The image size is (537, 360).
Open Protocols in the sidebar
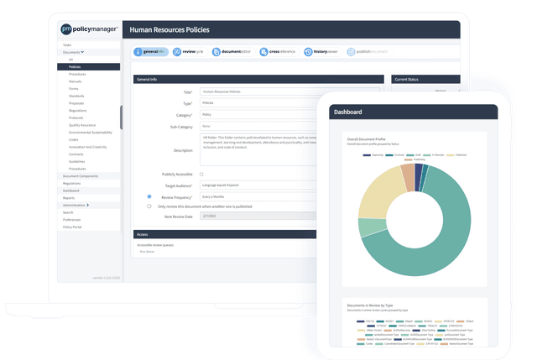click(76, 117)
